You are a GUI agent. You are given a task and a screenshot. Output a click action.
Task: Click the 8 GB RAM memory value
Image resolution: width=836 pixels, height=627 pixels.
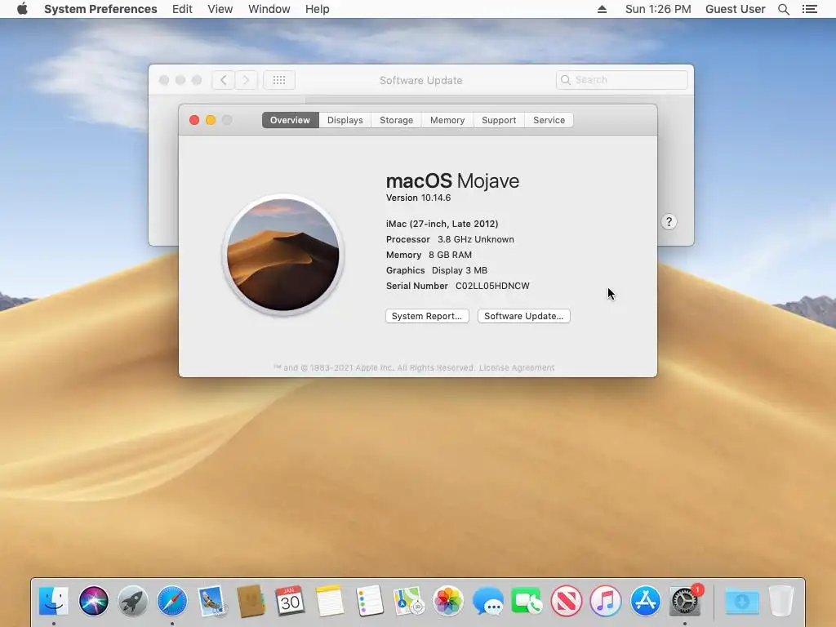click(450, 255)
